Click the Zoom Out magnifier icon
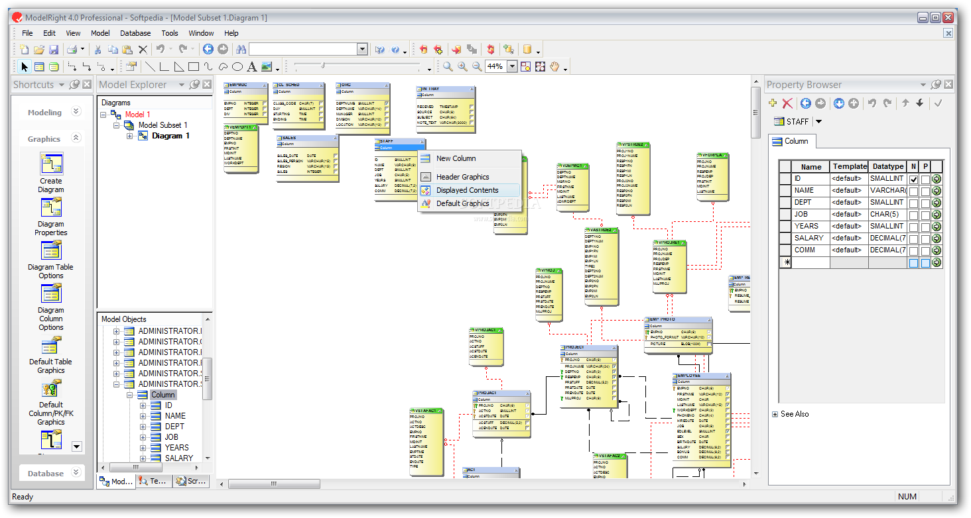971x518 pixels. (477, 67)
